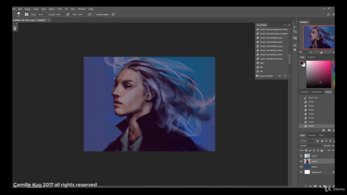Add layer style fx icon

(x=311, y=186)
